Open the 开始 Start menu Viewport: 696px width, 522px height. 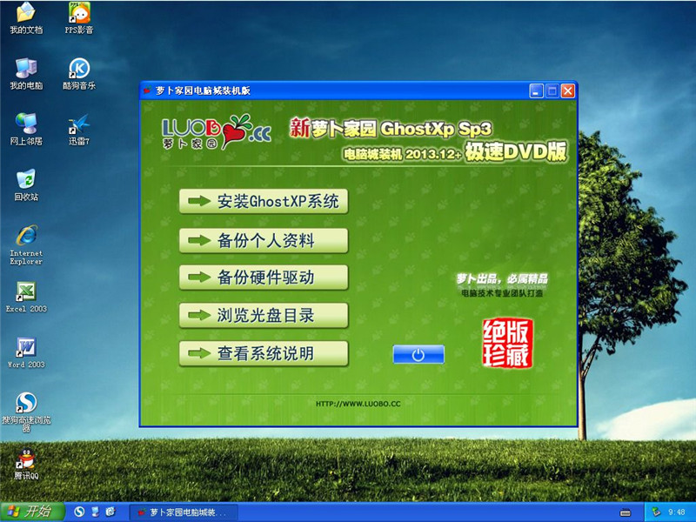[x=32, y=512]
